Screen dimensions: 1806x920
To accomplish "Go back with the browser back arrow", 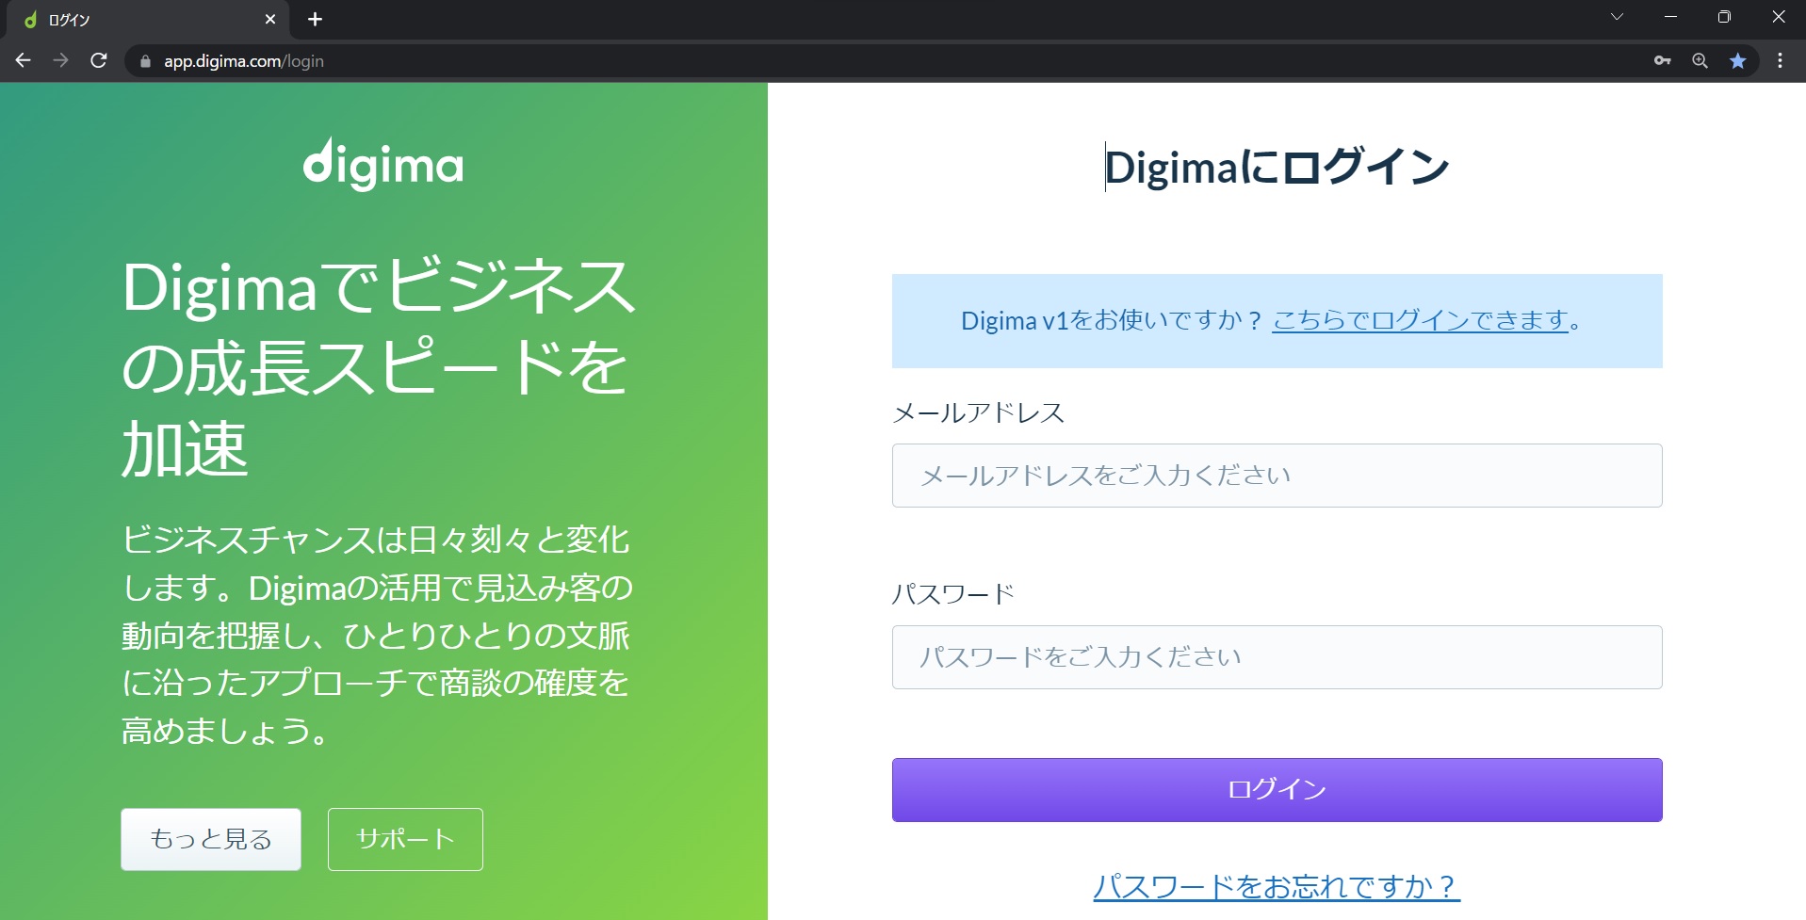I will [24, 60].
